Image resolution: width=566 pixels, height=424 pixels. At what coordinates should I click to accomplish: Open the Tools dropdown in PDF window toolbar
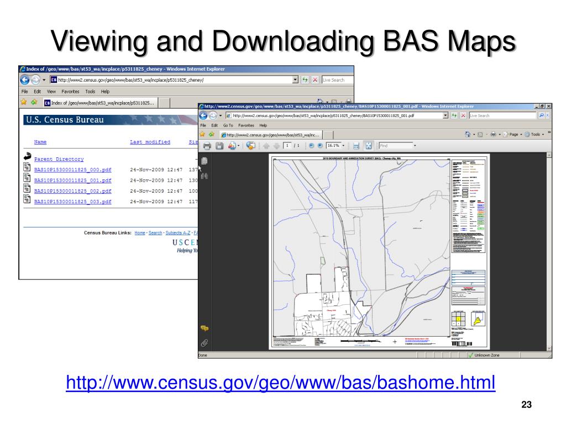click(x=534, y=134)
